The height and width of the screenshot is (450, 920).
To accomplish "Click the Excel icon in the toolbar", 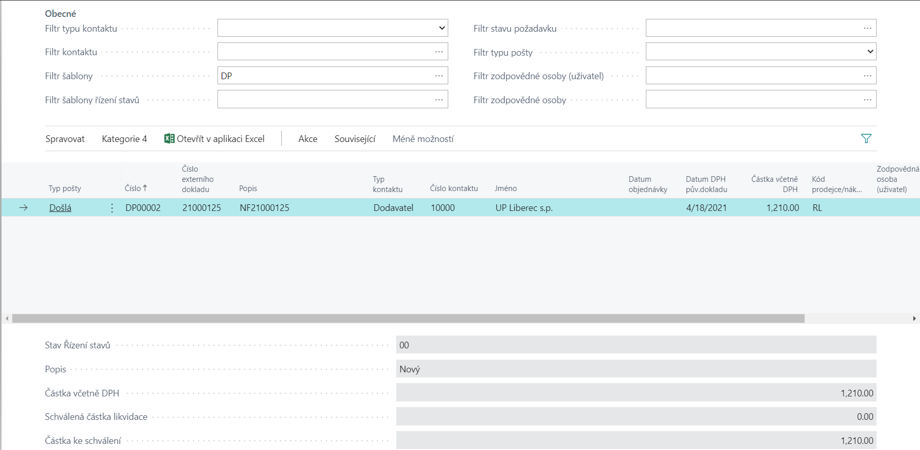I will [x=169, y=138].
